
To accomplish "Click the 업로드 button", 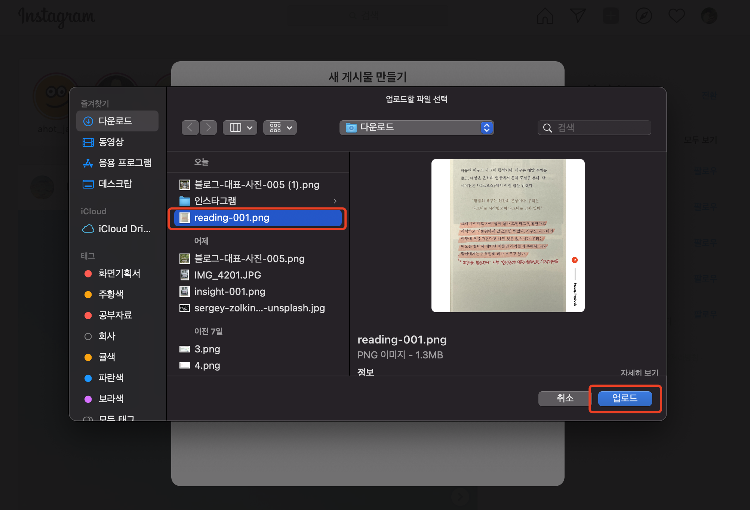I will click(625, 398).
